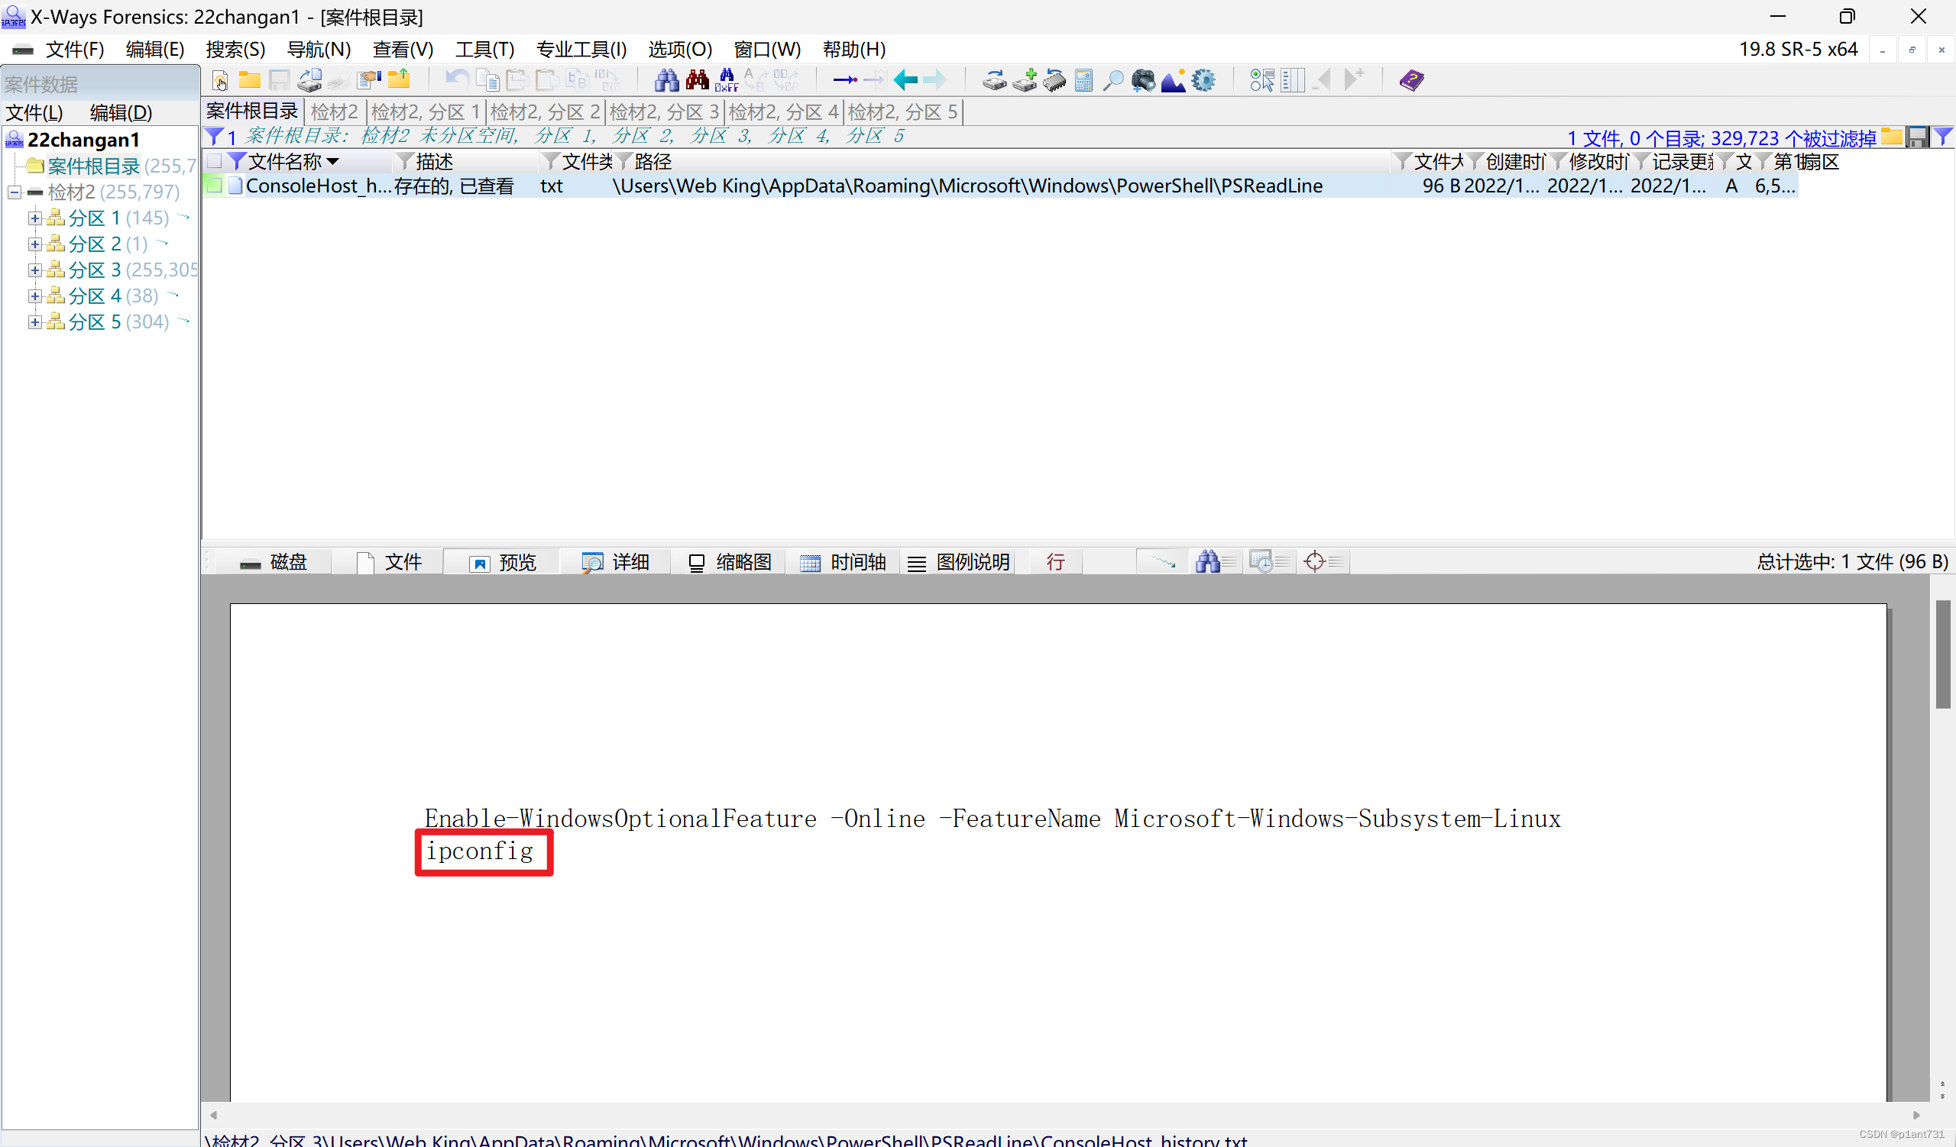Open the purple help book icon
The image size is (1956, 1147).
[x=1411, y=80]
